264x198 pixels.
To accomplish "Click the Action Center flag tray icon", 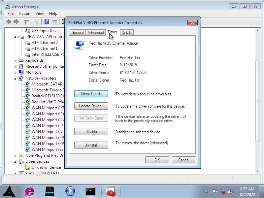I will pos(214,192).
